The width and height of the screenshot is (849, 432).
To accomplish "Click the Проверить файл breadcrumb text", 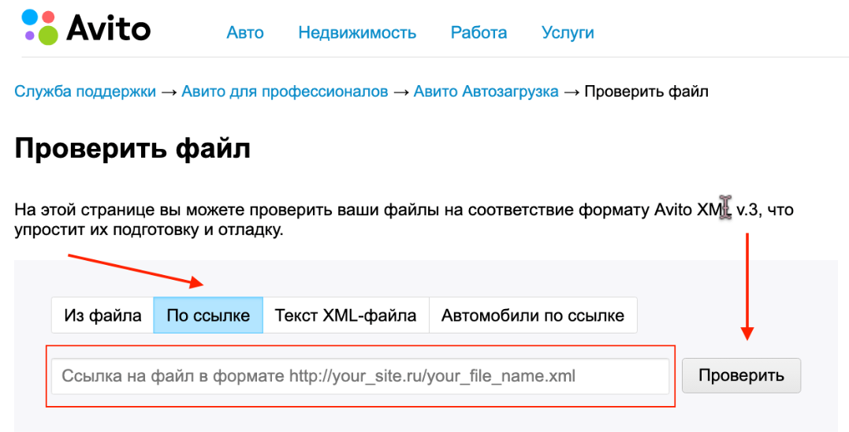I will pos(646,91).
